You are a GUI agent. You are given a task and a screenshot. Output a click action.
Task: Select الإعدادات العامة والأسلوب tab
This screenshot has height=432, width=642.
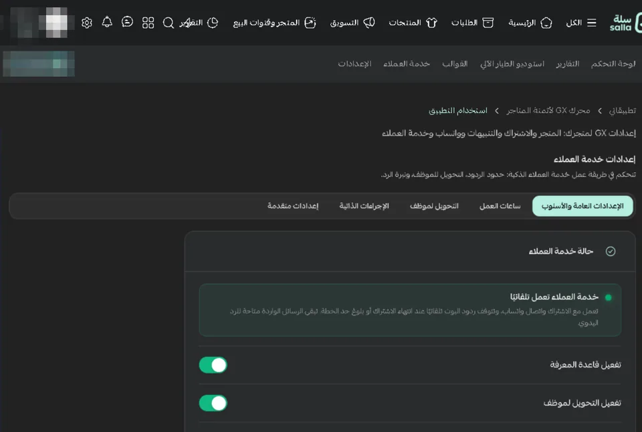[582, 206]
